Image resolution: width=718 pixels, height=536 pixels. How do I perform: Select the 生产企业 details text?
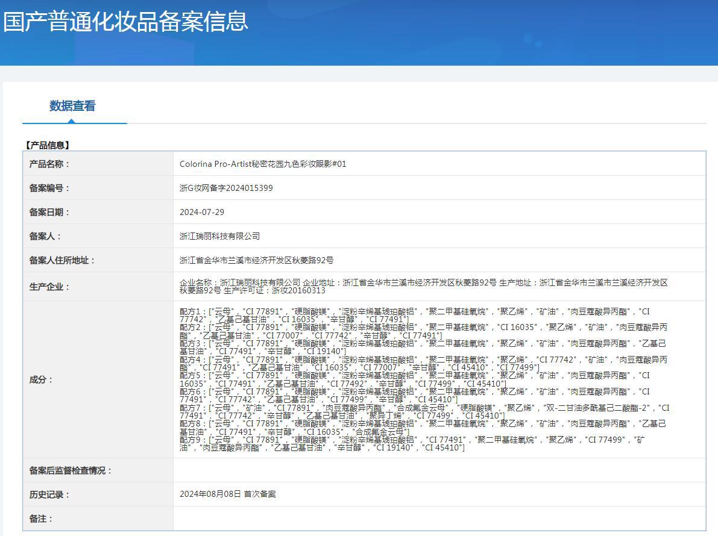(x=424, y=287)
